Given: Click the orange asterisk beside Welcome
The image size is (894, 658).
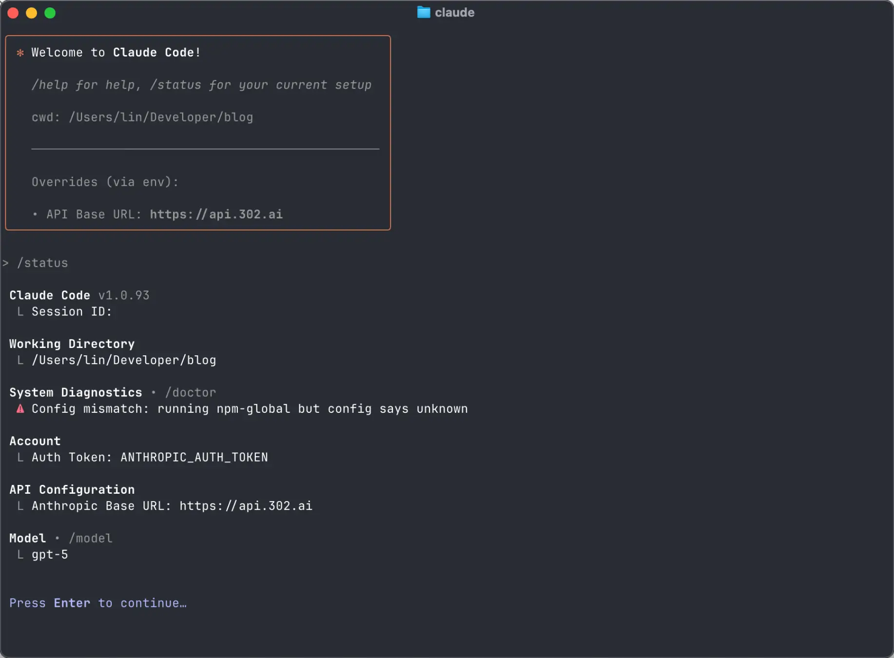Looking at the screenshot, I should [x=20, y=53].
